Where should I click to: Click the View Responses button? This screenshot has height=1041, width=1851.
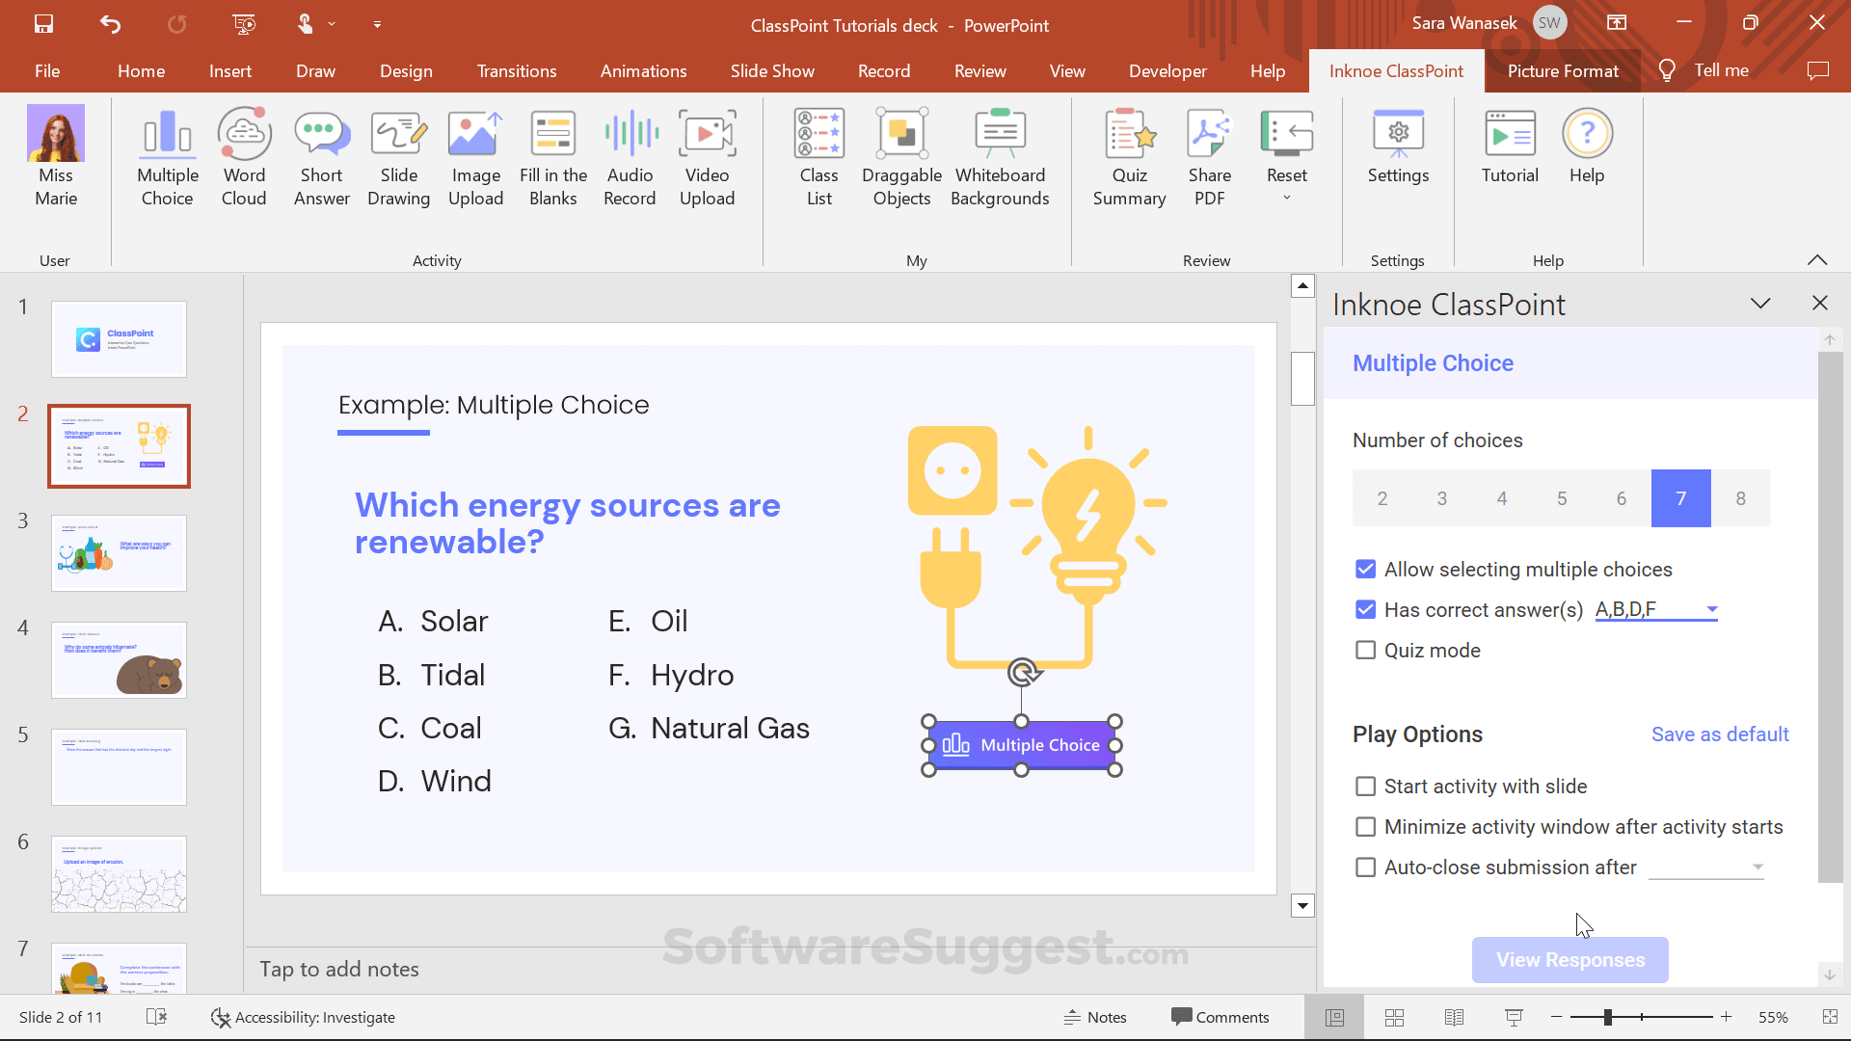[x=1569, y=959]
